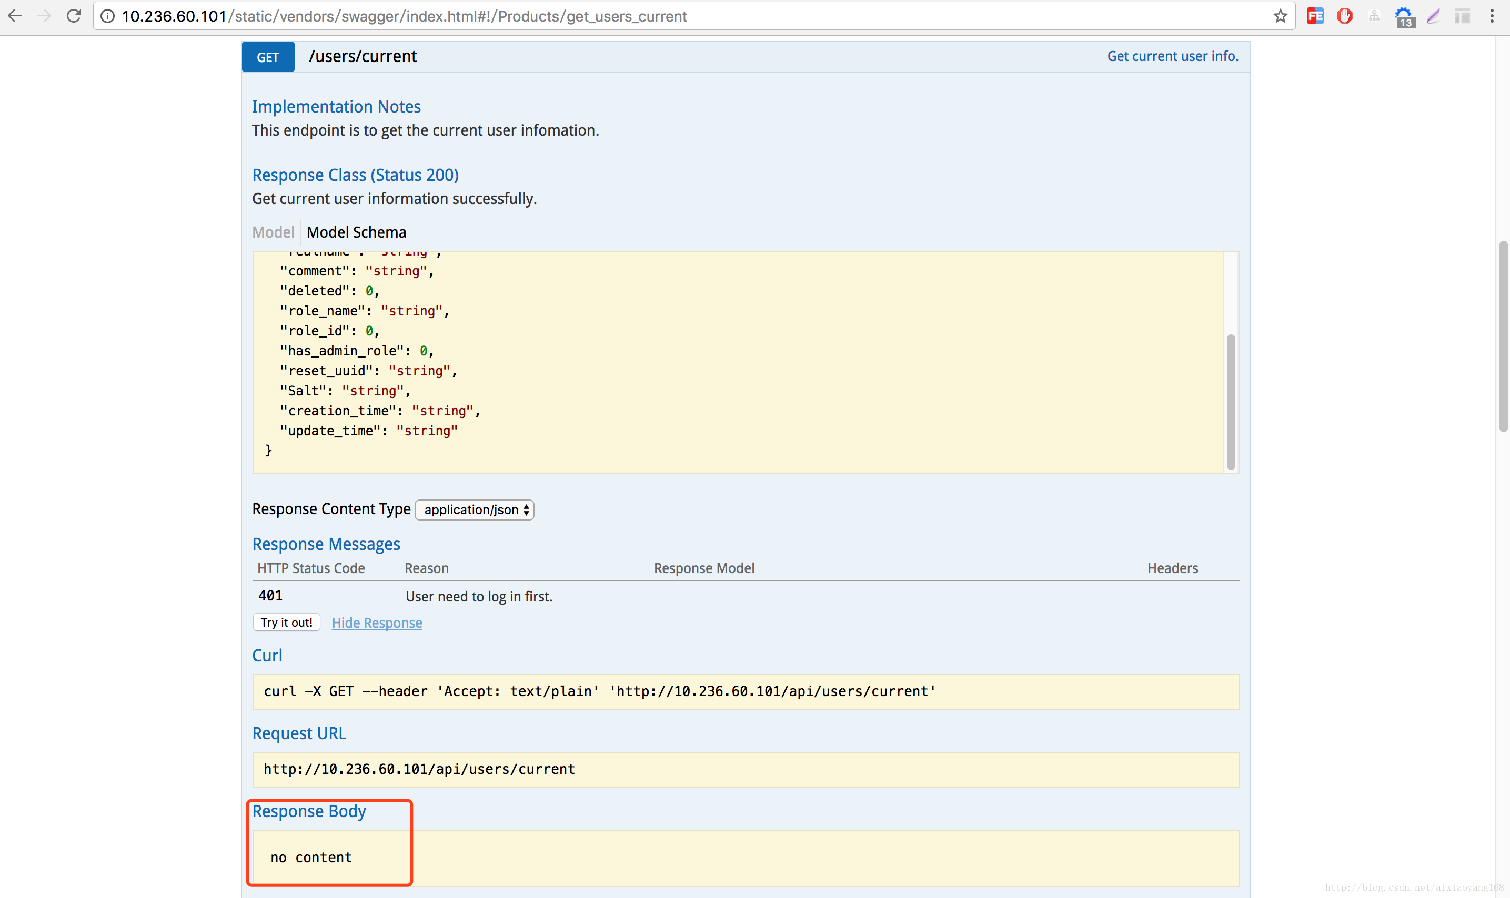Click the 401 status code cell
1510x898 pixels.
pyautogui.click(x=270, y=596)
